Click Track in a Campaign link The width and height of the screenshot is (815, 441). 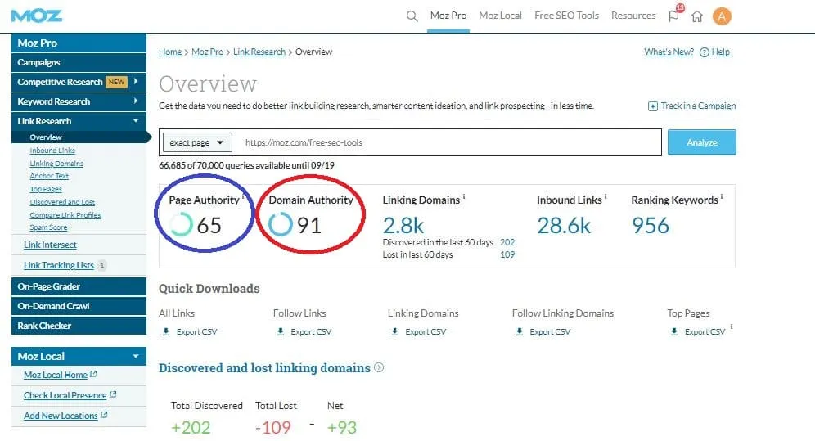(698, 106)
